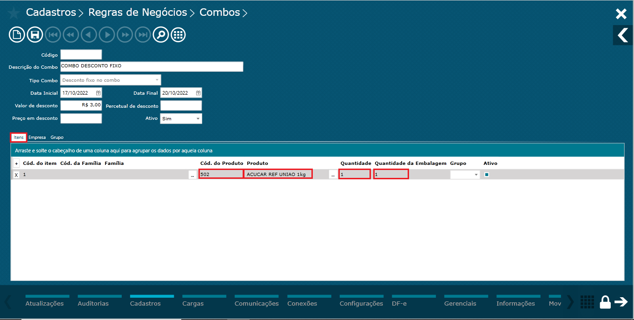Open the Família lookup ellipsis button
Screen dimensions: 634x320
click(x=192, y=175)
